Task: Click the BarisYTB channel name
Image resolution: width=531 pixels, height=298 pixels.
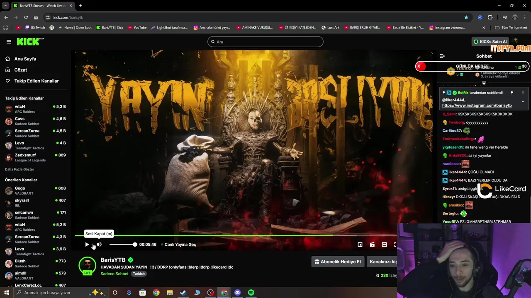Action: [113, 260]
